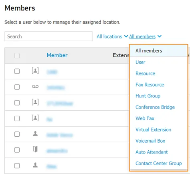
Task: Tick the checkbox in the door icon row
Action: point(17,150)
